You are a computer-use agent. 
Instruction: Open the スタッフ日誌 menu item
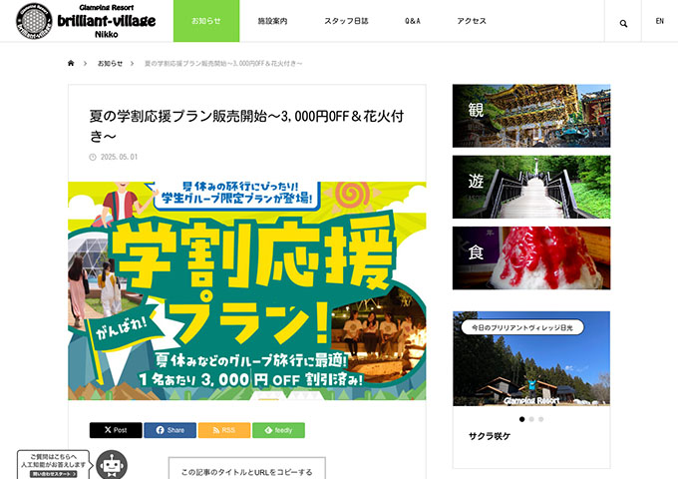click(x=344, y=21)
